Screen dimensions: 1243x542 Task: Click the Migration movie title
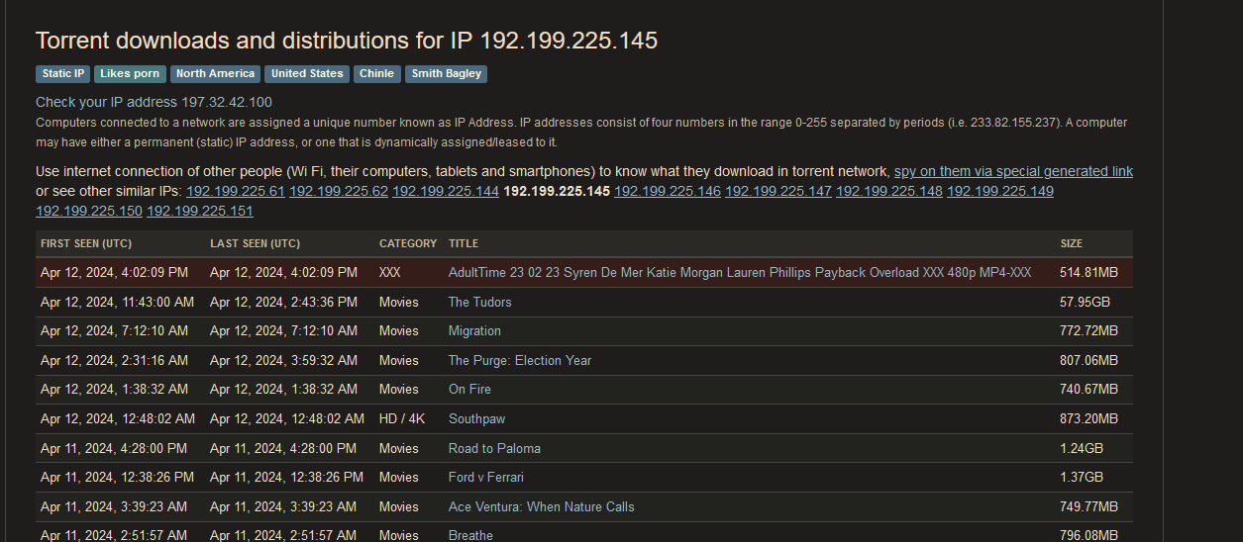tap(474, 331)
